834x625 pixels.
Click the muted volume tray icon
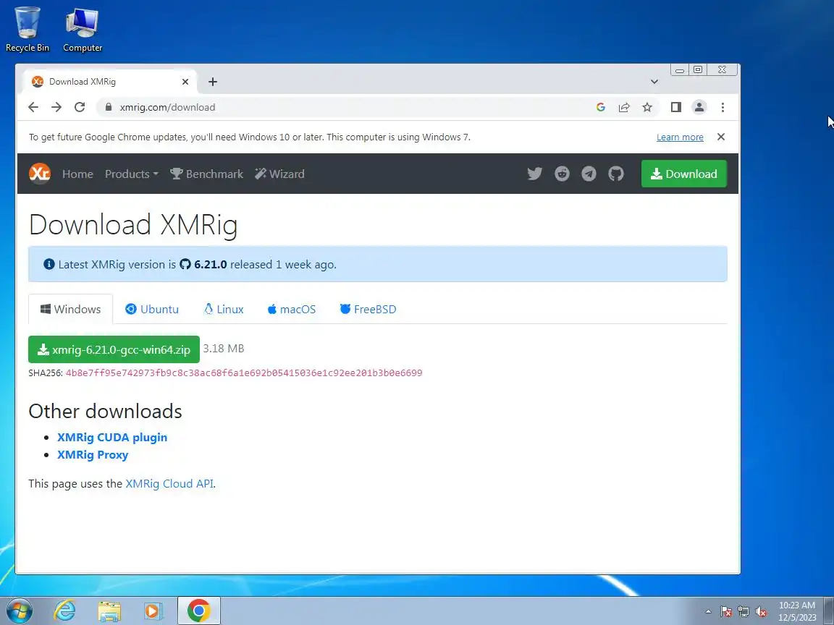[761, 612]
